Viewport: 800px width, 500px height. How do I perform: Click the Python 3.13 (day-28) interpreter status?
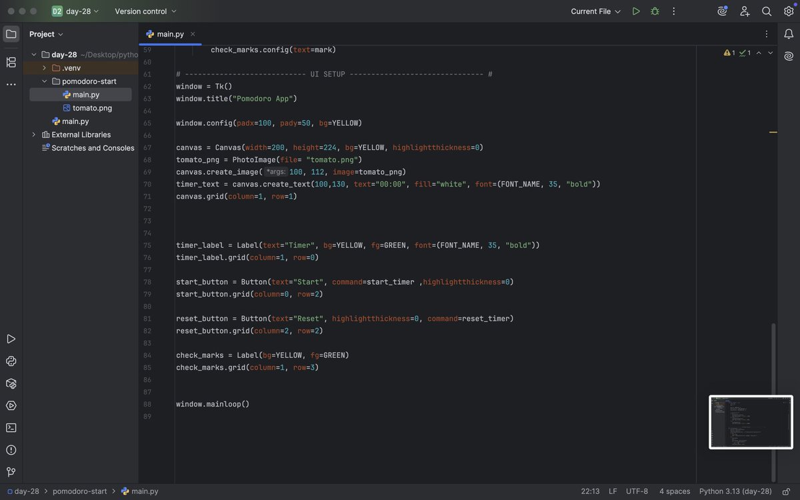[735, 491]
